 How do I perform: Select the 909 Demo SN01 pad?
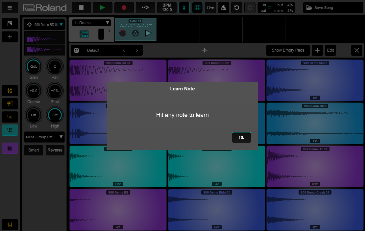315,80
